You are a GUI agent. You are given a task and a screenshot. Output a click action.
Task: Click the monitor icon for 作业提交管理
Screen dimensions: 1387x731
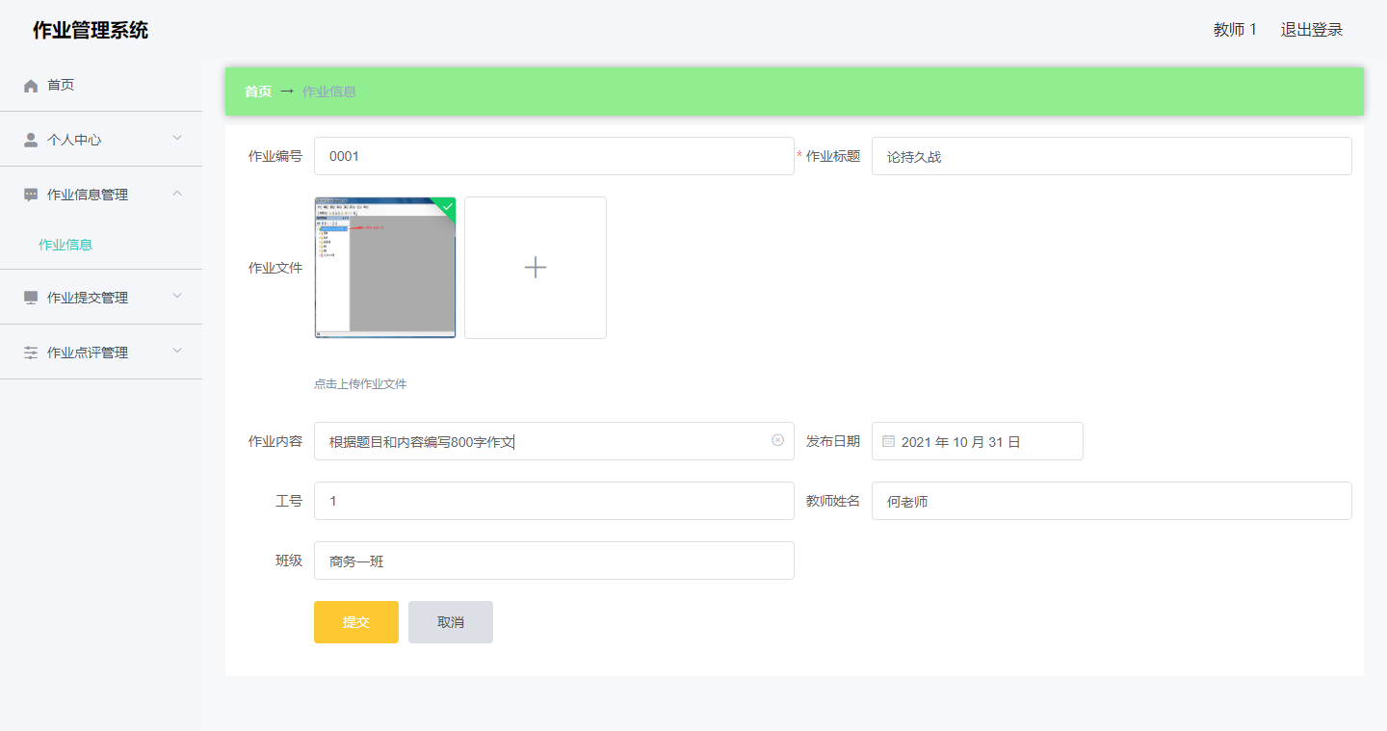pos(31,298)
